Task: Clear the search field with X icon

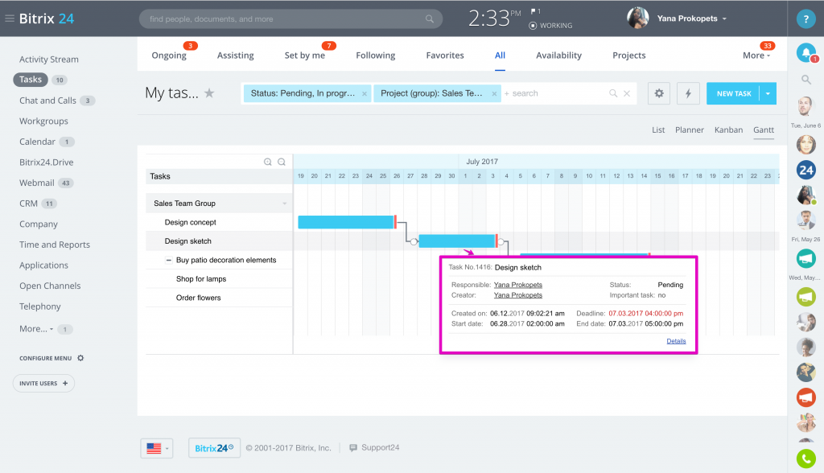Action: pyautogui.click(x=627, y=93)
